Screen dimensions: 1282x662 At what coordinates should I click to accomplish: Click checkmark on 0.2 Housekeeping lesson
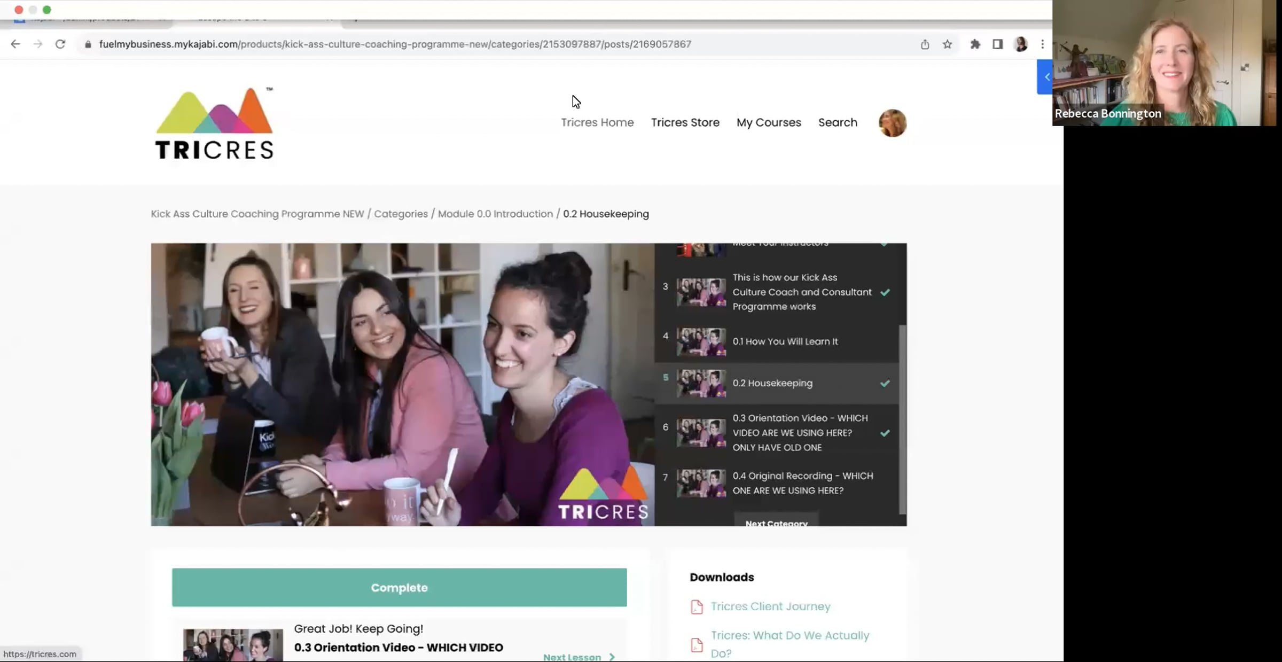point(885,383)
